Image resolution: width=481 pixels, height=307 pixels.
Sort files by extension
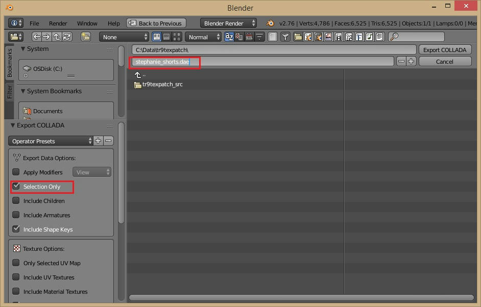pyautogui.click(x=239, y=37)
